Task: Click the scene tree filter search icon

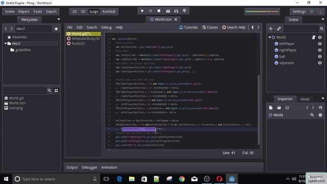Action: [x=321, y=29]
